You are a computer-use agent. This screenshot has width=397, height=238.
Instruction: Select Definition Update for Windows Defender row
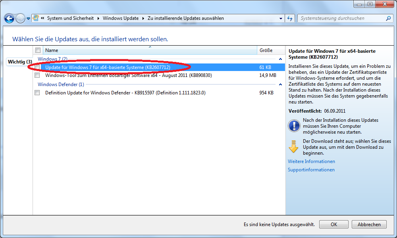click(159, 92)
